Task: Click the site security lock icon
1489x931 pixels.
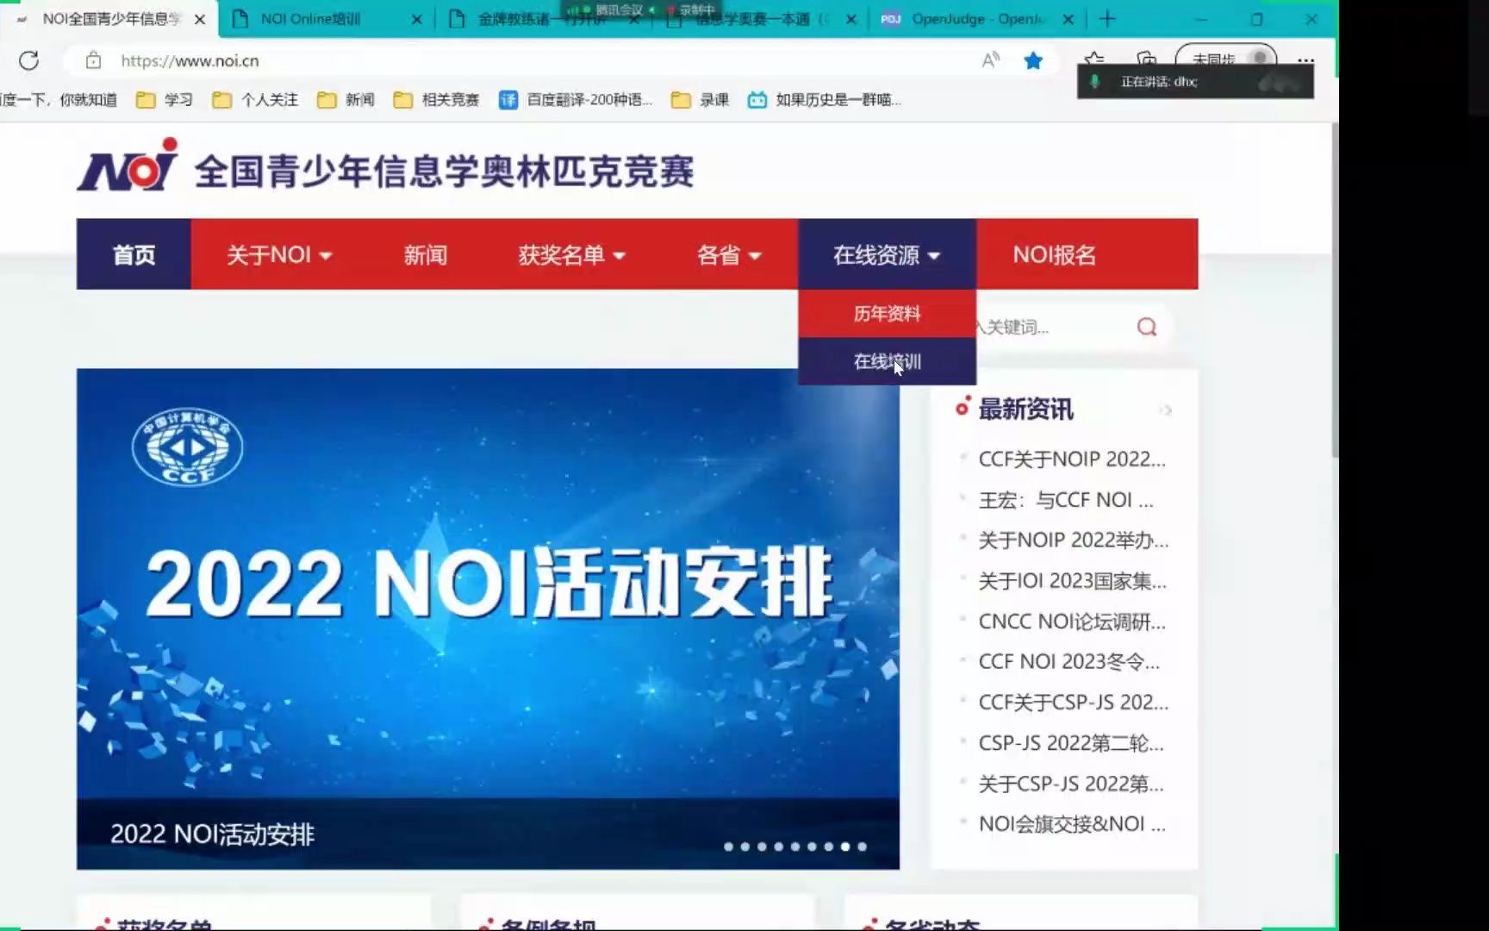Action: click(x=91, y=60)
